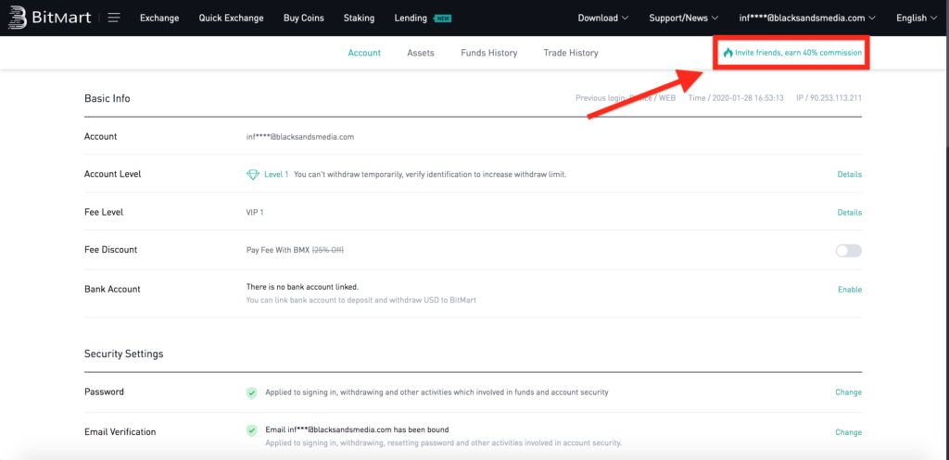
Task: Click the green shield icon in Email Verification row
Action: [x=251, y=430]
